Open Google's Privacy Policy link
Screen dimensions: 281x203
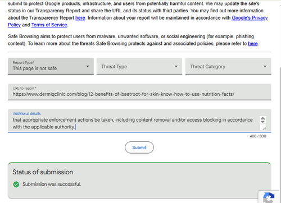coord(250,18)
